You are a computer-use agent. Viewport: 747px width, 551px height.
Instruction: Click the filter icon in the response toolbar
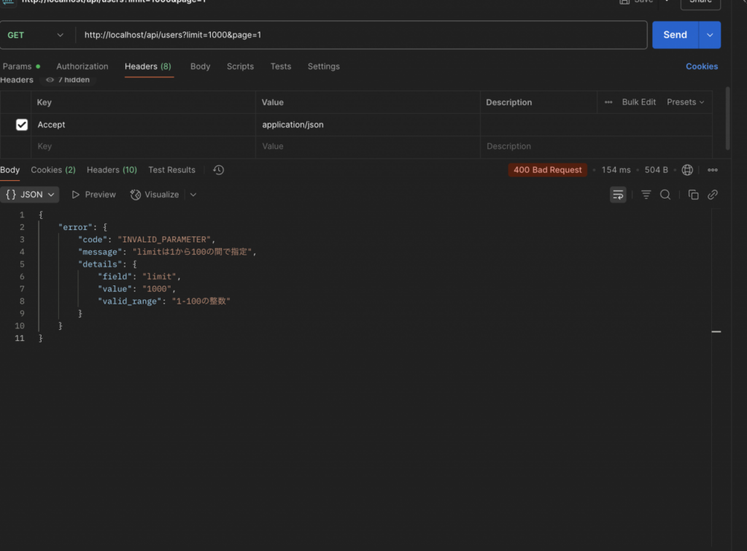(646, 194)
